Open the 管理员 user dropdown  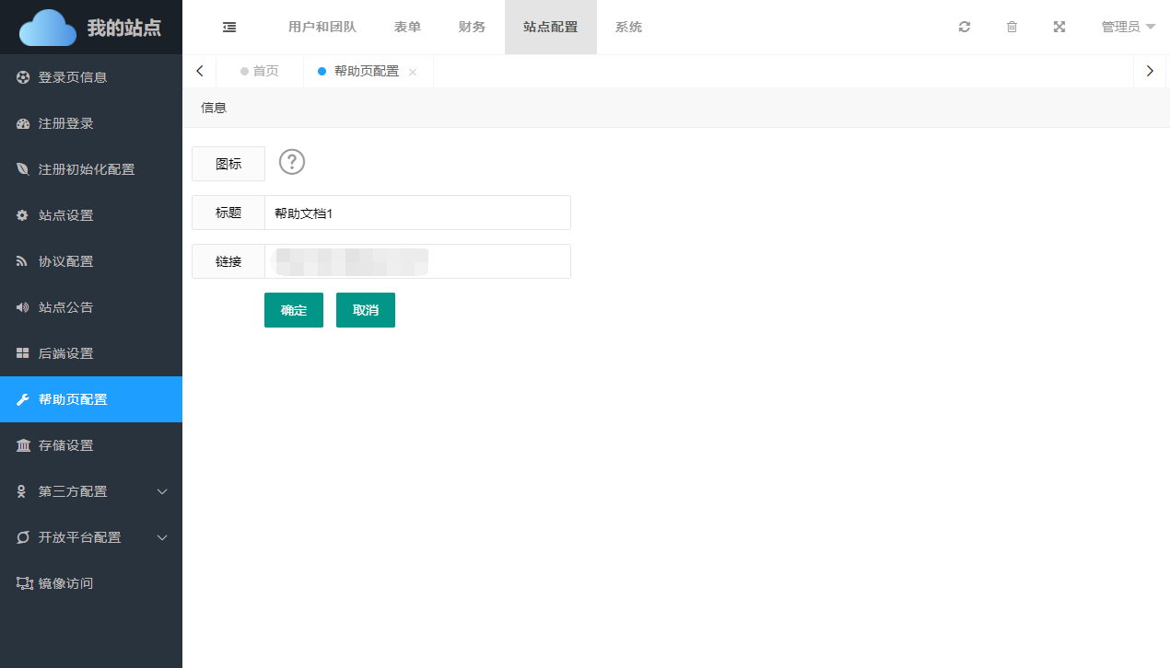pyautogui.click(x=1128, y=28)
